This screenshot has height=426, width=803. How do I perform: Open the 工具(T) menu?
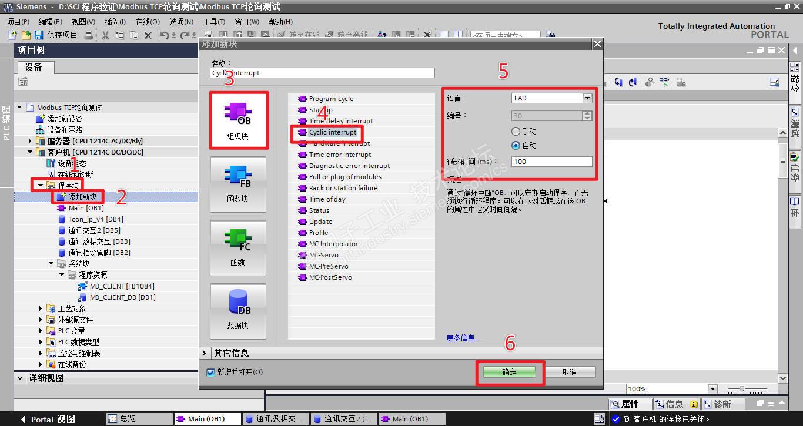214,22
